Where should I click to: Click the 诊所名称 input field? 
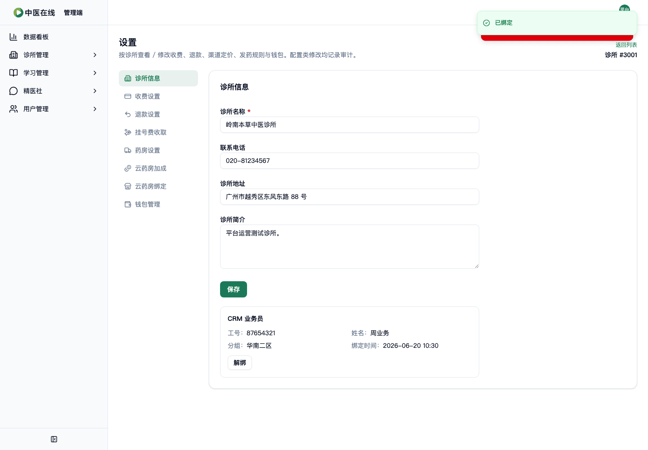350,125
